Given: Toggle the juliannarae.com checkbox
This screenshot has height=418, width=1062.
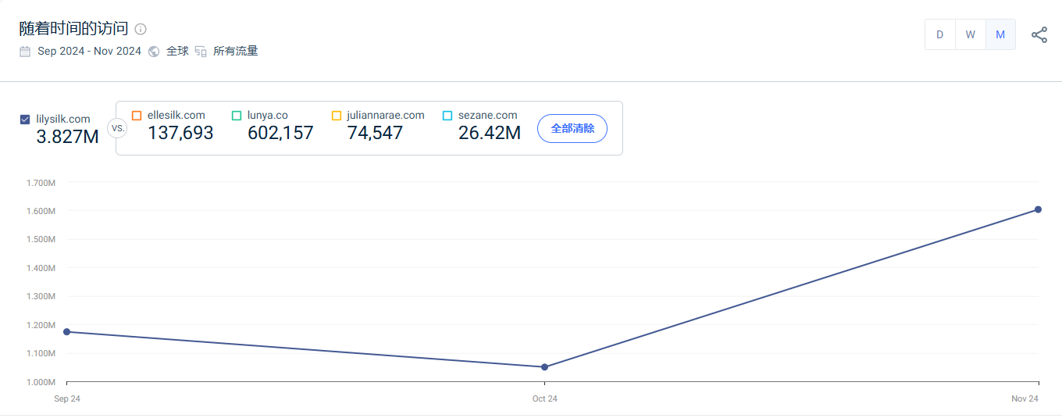Looking at the screenshot, I should coord(337,116).
